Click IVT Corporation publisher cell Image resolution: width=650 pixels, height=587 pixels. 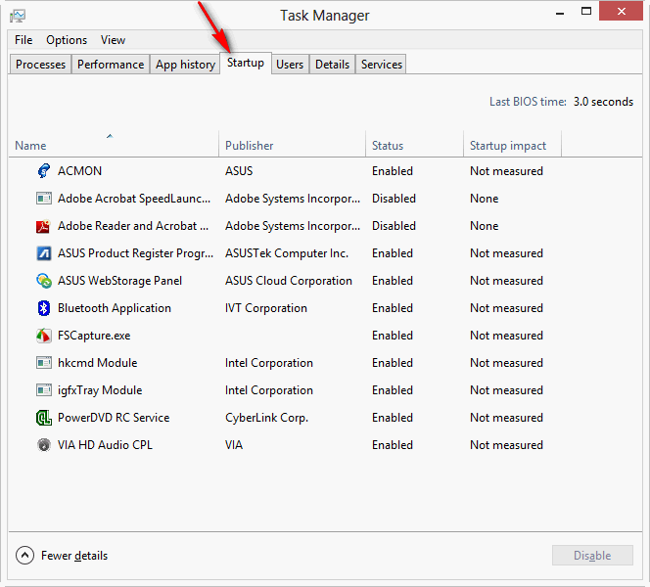click(266, 308)
